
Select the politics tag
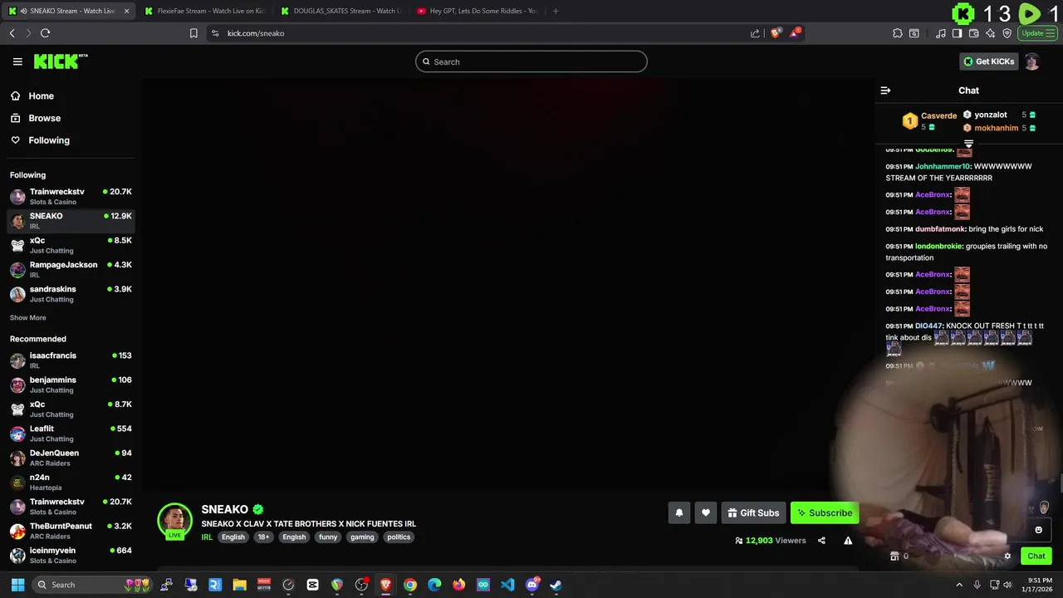(399, 537)
